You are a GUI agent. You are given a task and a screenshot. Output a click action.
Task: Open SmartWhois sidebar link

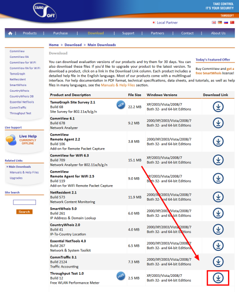18,85
